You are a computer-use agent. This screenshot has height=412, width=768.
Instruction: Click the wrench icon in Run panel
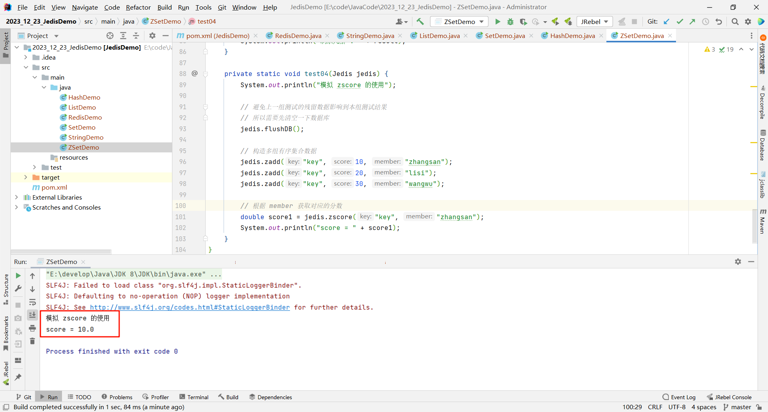(18, 288)
